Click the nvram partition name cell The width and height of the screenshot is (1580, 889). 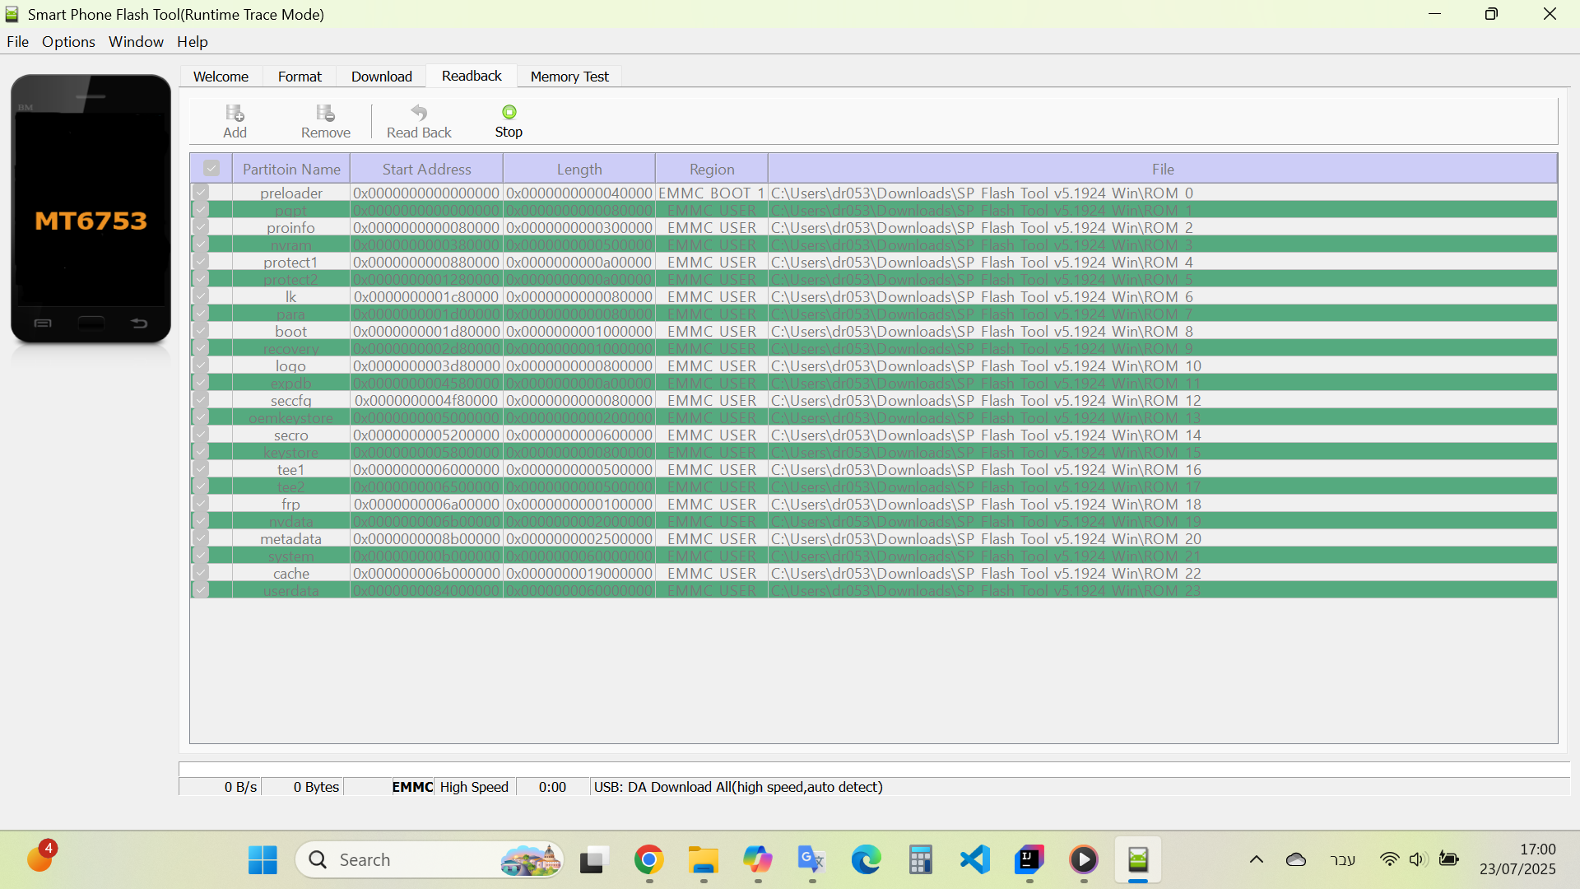[x=290, y=244]
